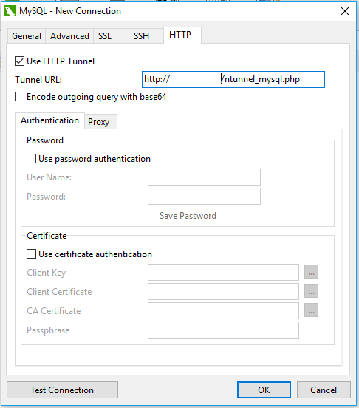The image size is (359, 408).
Task: Click the Navicat icon in title bar
Action: click(10, 11)
